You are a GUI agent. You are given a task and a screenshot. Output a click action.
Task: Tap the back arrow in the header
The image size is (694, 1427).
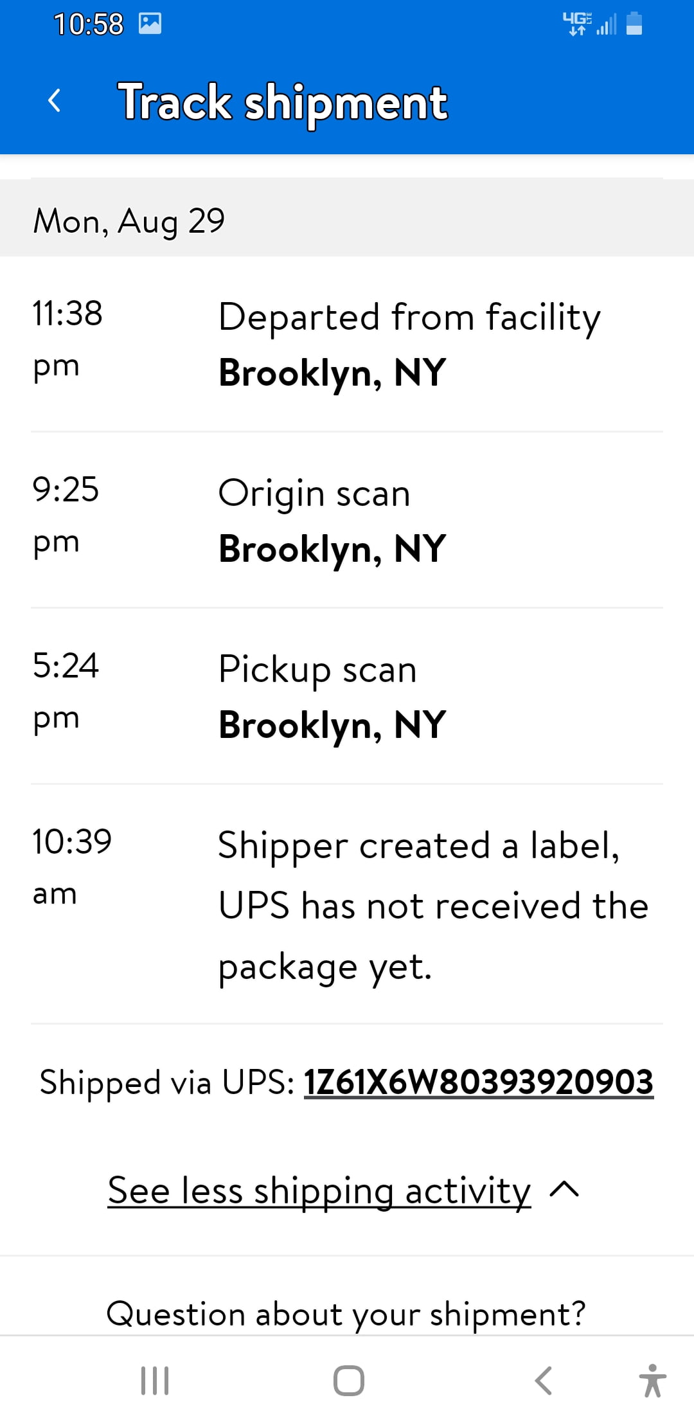(55, 101)
